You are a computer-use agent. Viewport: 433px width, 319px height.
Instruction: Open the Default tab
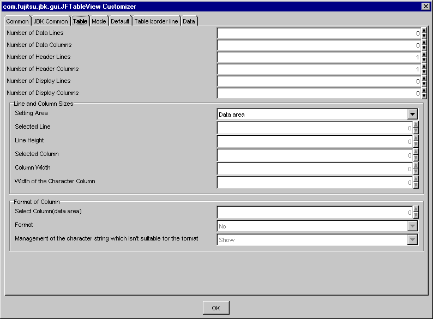coord(120,21)
